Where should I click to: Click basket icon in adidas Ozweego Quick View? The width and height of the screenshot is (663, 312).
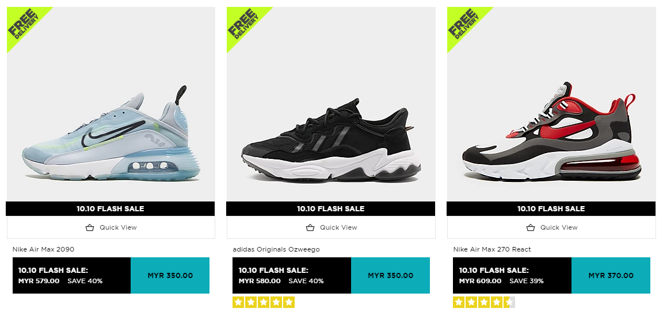[310, 227]
